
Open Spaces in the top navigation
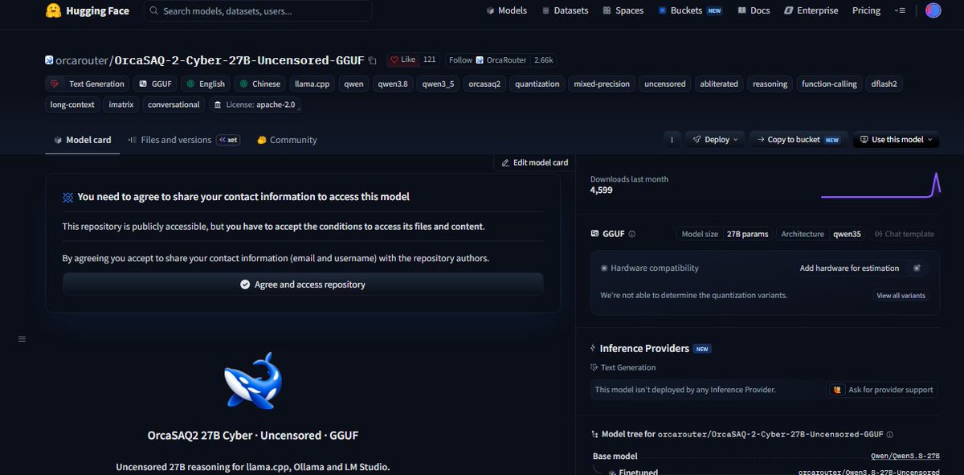[623, 10]
